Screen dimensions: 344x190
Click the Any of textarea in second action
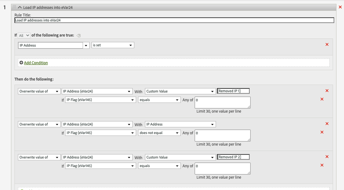(x=222, y=135)
